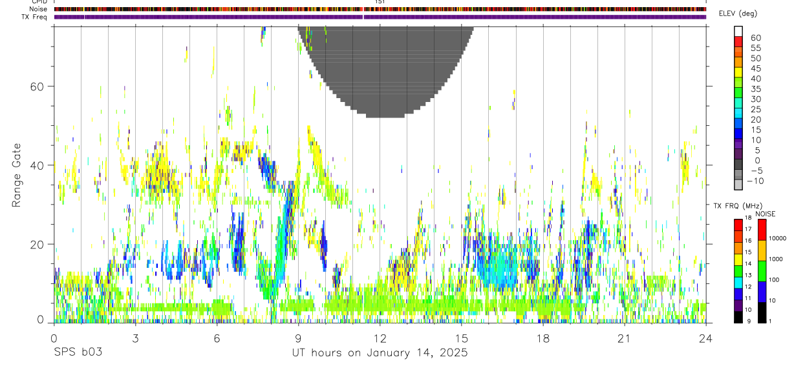The image size is (794, 366).
Task: Click the x-axis tick label '9'
Action: [298, 338]
